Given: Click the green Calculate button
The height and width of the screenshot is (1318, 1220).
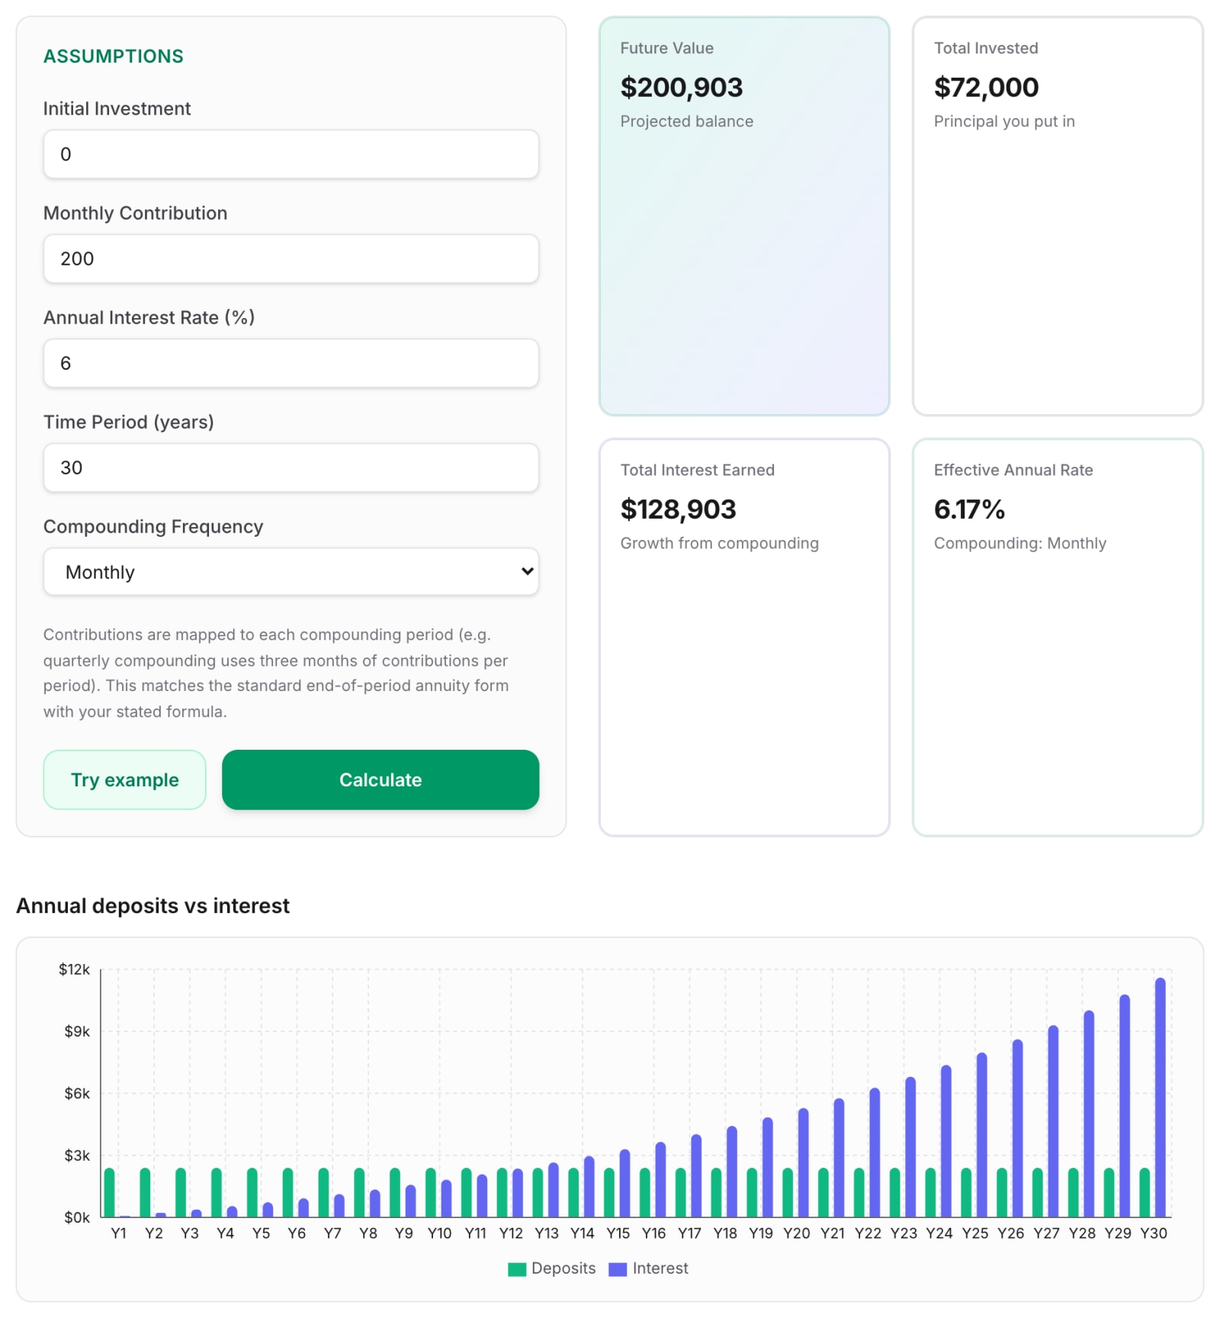Looking at the screenshot, I should [x=380, y=780].
